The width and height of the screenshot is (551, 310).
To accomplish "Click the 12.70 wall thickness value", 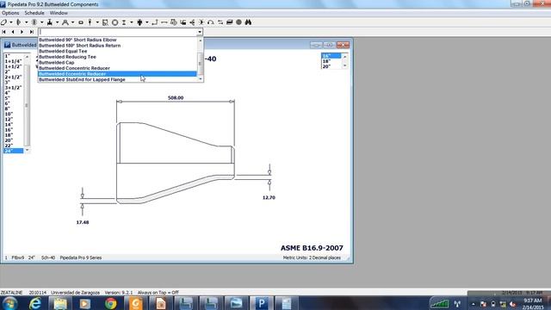I will (269, 197).
